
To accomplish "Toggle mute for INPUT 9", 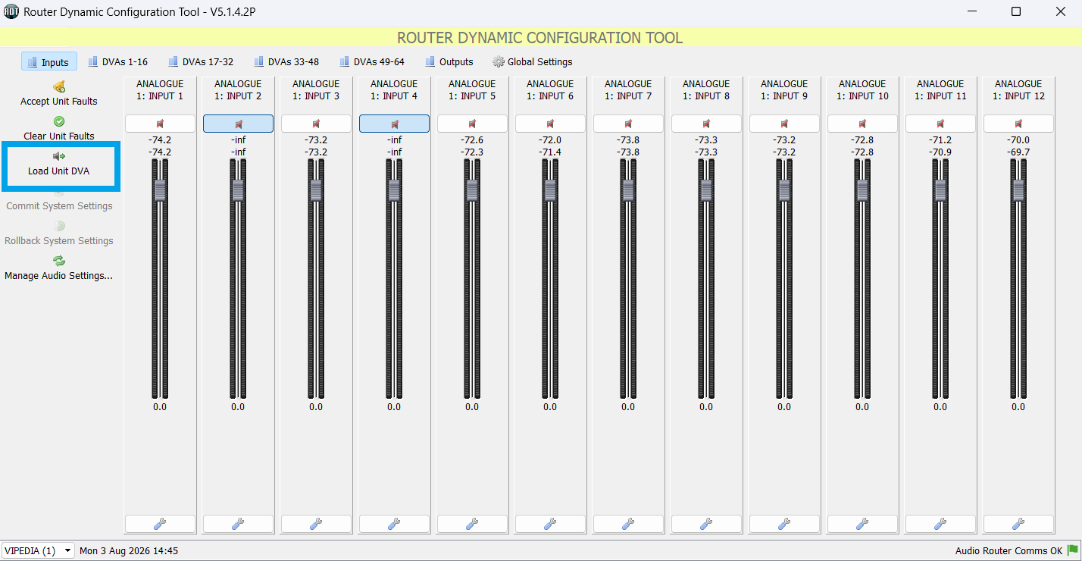I will pos(784,124).
